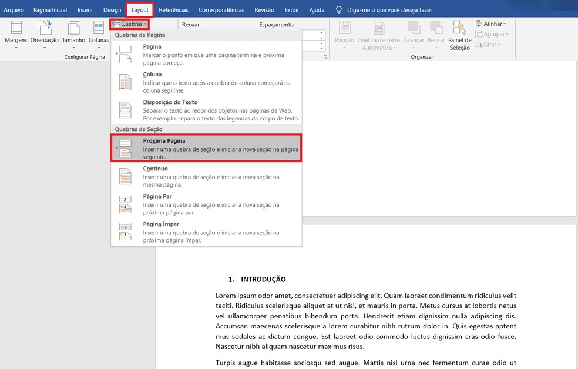Image resolution: width=578 pixels, height=369 pixels.
Task: Click the 1. INTRODUÇÃO heading
Action: pos(257,280)
